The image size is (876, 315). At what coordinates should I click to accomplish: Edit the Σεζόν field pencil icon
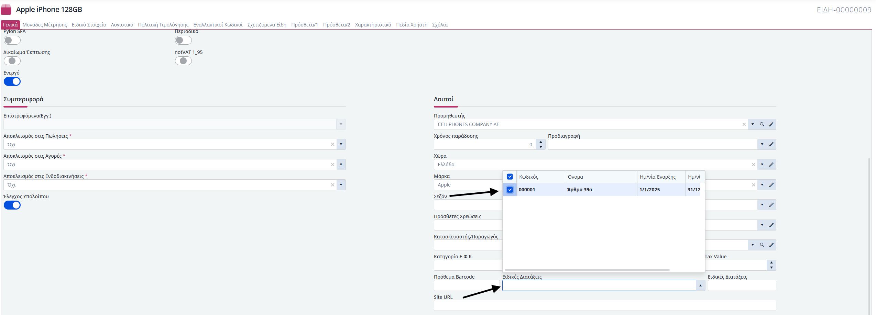click(771, 205)
